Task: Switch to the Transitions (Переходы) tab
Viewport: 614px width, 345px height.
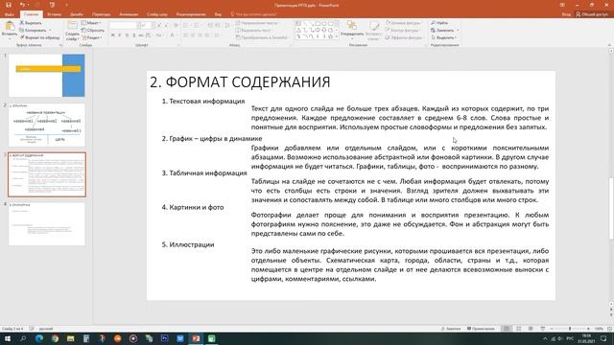Action: (x=102, y=14)
